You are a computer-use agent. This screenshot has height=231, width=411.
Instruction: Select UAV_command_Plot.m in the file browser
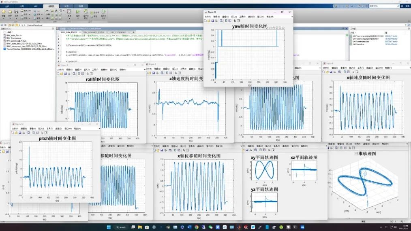[x=17, y=41]
